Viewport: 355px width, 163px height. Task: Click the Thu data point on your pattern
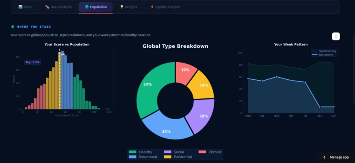click(x=291, y=80)
